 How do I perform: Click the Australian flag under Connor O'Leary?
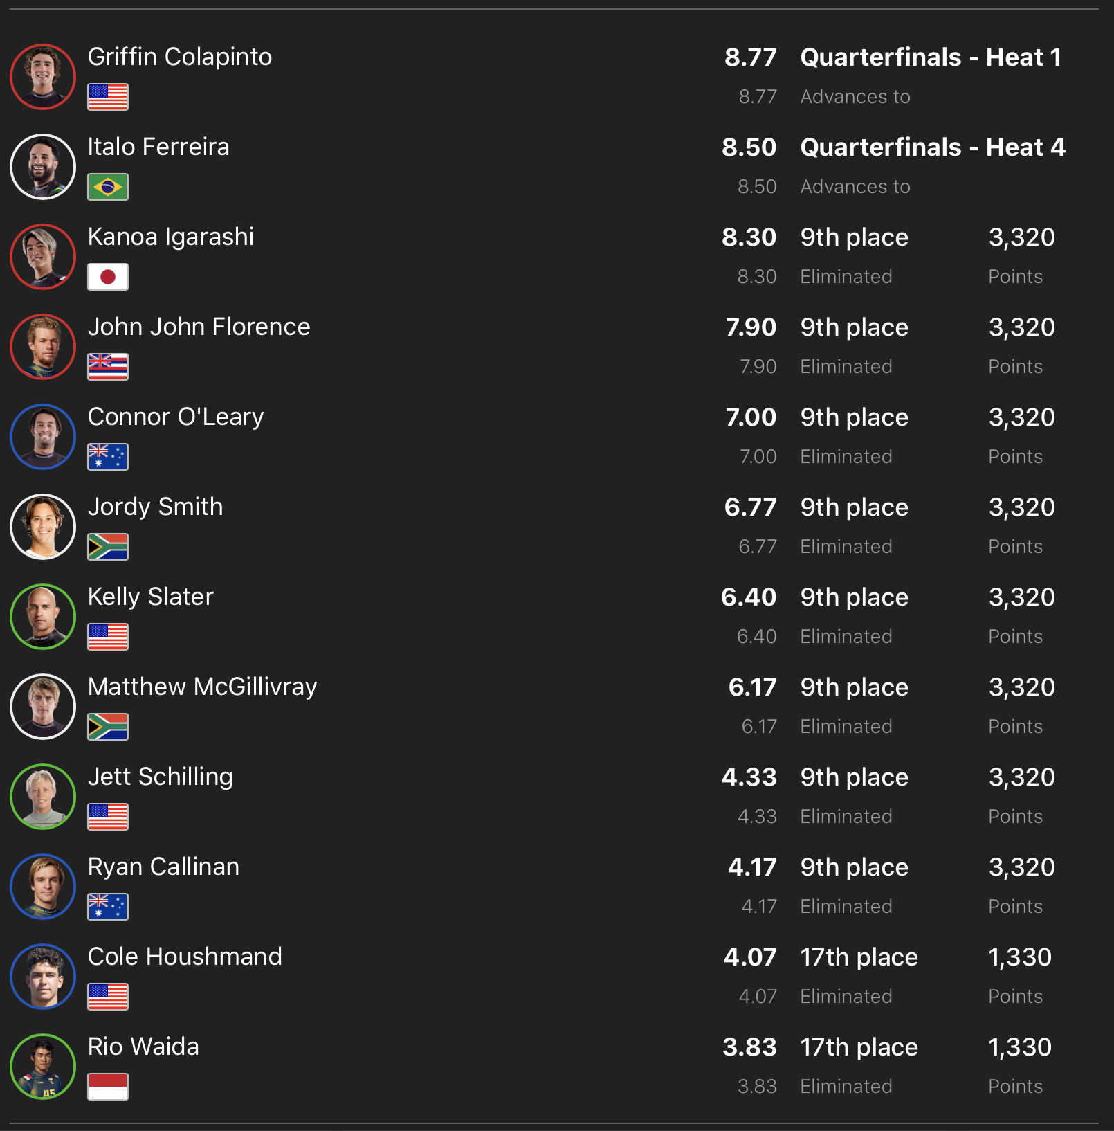108,457
